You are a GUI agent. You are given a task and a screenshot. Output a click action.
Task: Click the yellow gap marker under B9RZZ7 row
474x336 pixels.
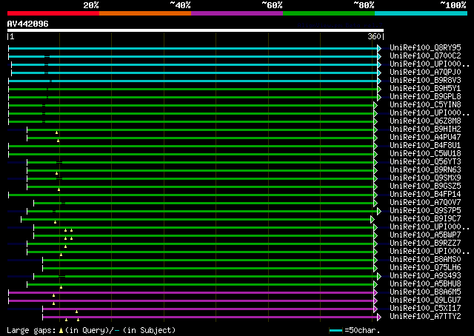click(x=66, y=247)
